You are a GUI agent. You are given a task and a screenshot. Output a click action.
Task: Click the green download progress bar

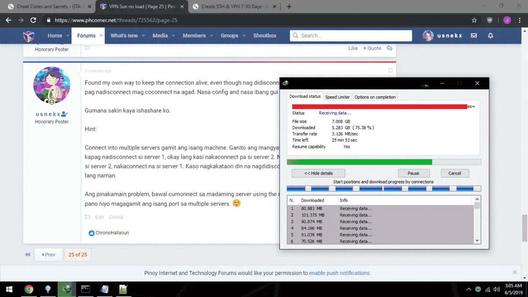384,162
